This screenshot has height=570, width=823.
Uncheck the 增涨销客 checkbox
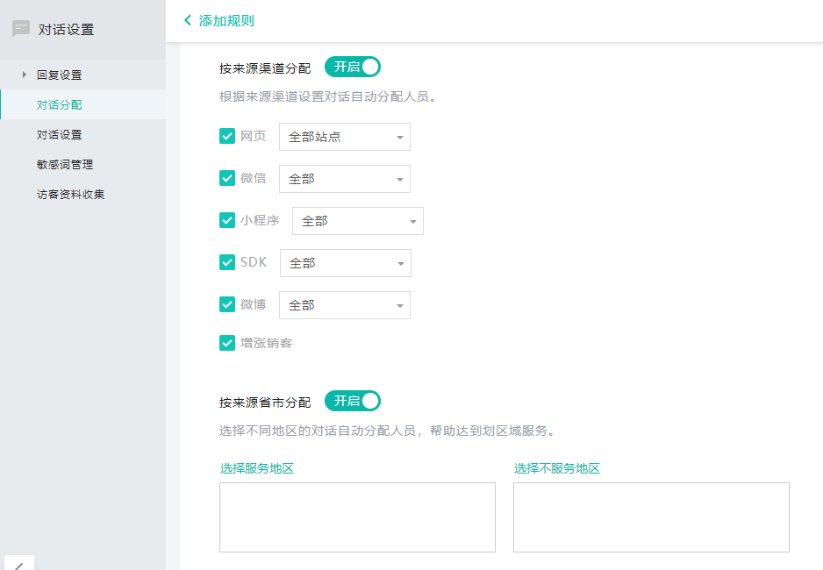227,343
